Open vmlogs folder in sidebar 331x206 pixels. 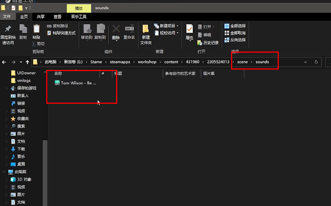coord(21,80)
